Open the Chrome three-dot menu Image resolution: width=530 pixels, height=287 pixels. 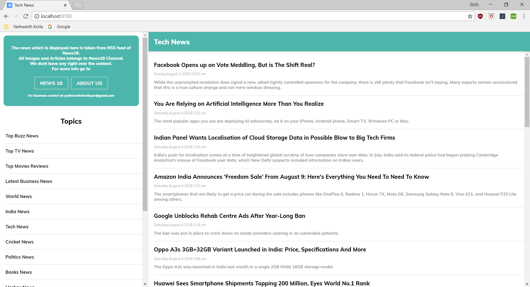[524, 16]
